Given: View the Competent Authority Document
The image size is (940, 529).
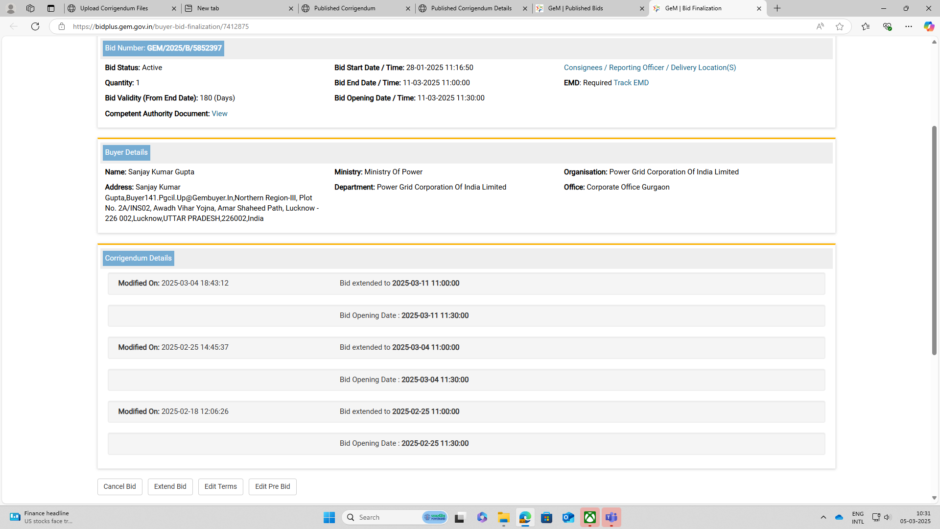Looking at the screenshot, I should coord(219,114).
